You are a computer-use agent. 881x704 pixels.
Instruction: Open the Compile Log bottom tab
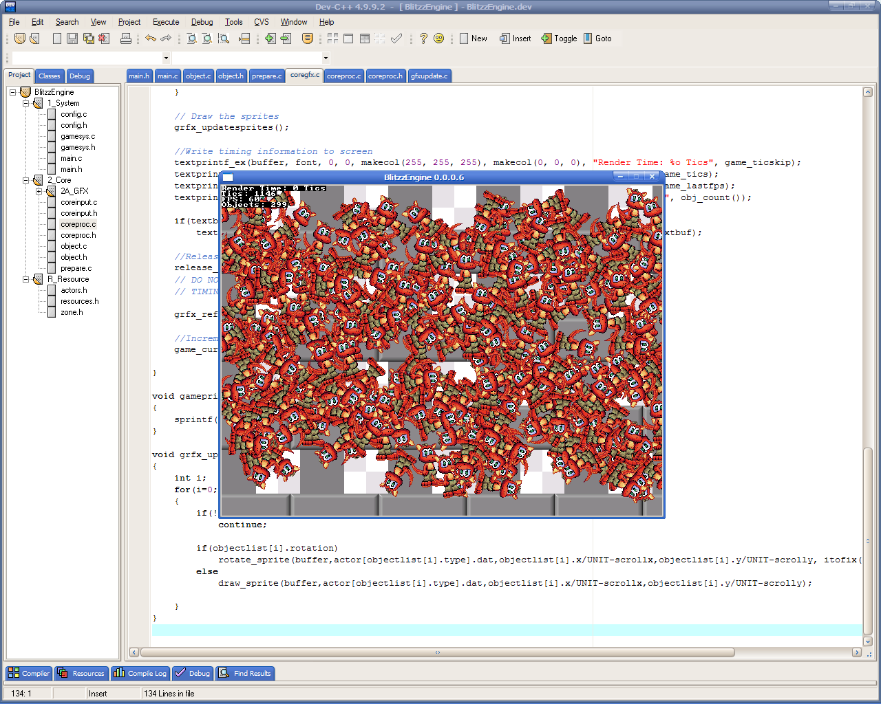(x=140, y=673)
